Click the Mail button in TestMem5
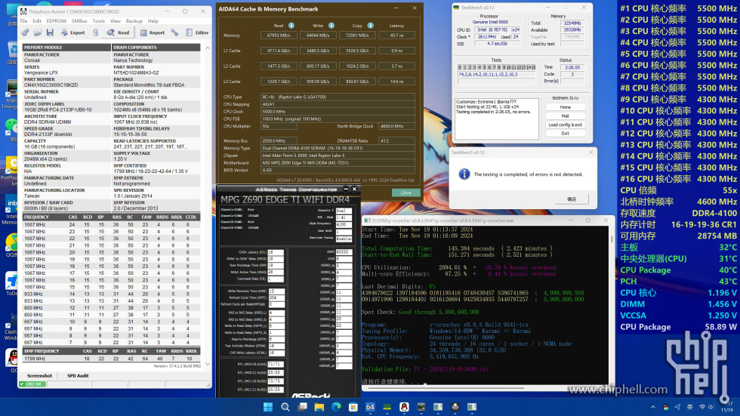The image size is (740, 416). (566, 116)
